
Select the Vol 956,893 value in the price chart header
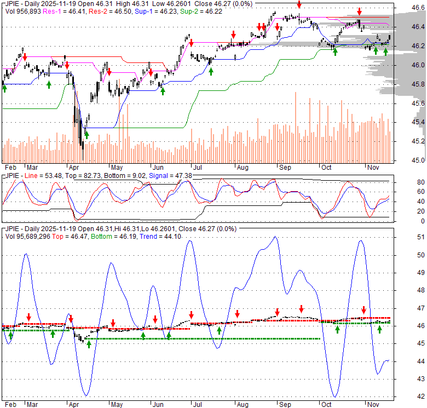(23, 12)
